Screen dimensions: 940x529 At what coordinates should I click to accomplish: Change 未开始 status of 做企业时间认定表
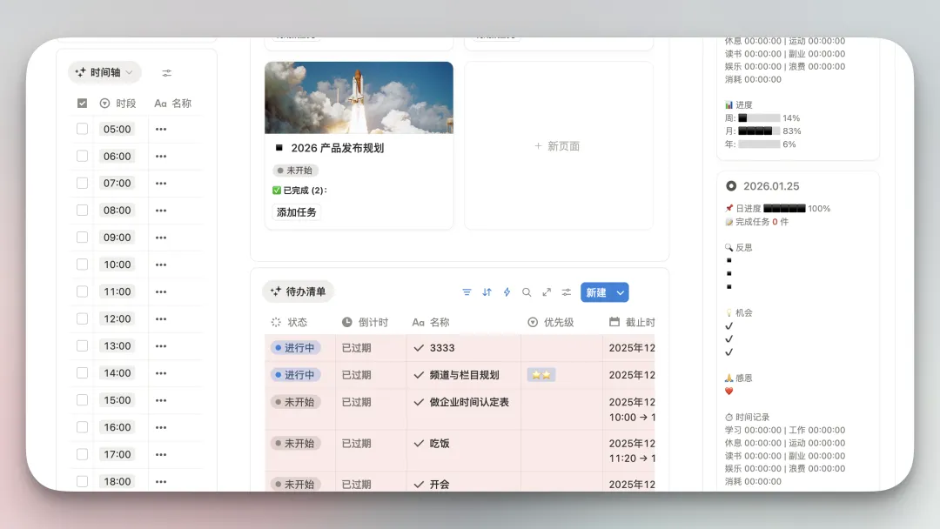[295, 402]
